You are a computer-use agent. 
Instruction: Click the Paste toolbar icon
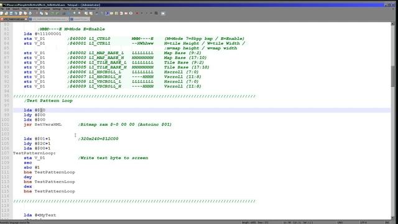pos(46,13)
